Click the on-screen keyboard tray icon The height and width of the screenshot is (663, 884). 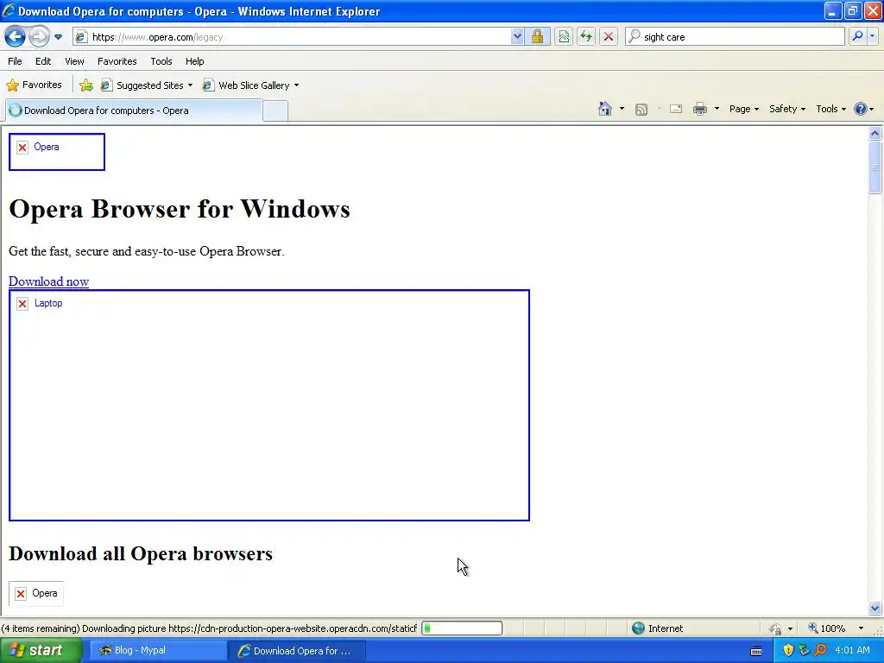click(756, 651)
